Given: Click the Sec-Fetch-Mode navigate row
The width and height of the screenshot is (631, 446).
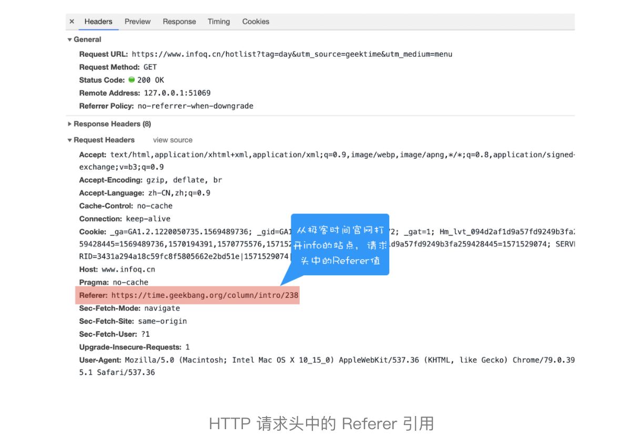Looking at the screenshot, I should [x=129, y=308].
